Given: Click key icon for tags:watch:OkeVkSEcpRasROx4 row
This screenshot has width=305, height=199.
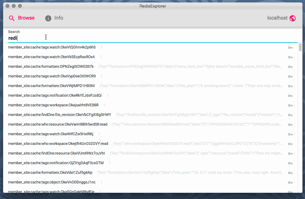Looking at the screenshot, I should tap(290, 57).
